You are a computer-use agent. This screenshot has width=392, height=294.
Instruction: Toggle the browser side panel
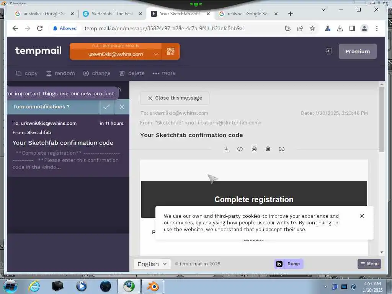352,28
